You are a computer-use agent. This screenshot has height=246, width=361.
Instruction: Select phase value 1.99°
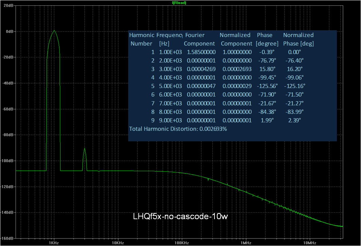(267, 121)
